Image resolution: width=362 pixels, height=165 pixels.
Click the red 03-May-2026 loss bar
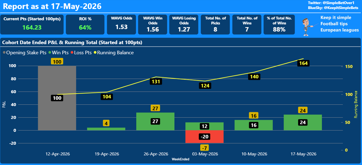(x=205, y=137)
